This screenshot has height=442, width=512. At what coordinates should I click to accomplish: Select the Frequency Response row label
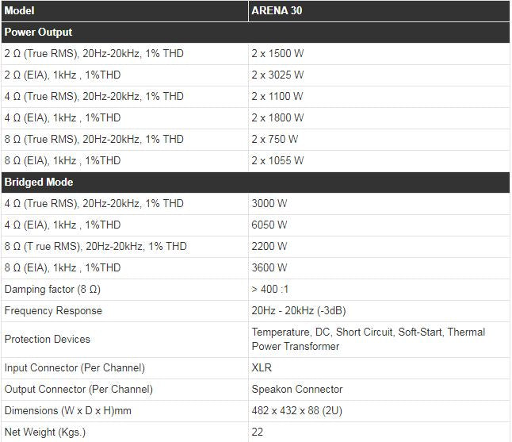click(x=53, y=311)
